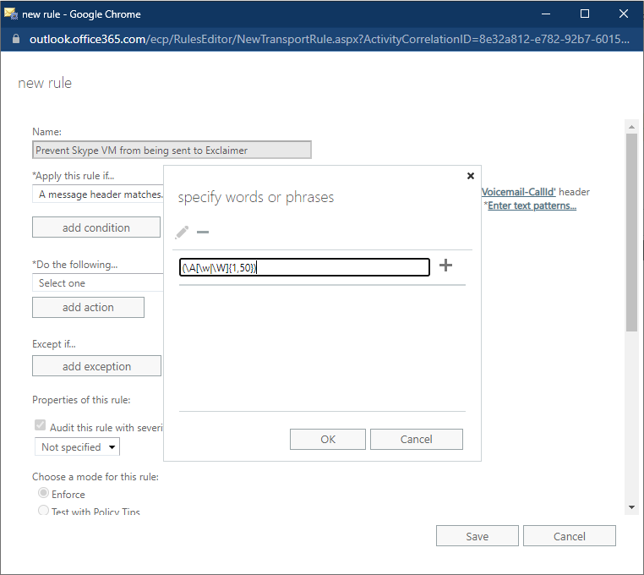Open the Apply this rule if dropdown
644x575 pixels.
(97, 194)
